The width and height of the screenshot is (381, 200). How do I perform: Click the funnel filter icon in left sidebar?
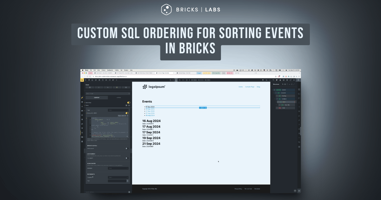[x=82, y=128]
